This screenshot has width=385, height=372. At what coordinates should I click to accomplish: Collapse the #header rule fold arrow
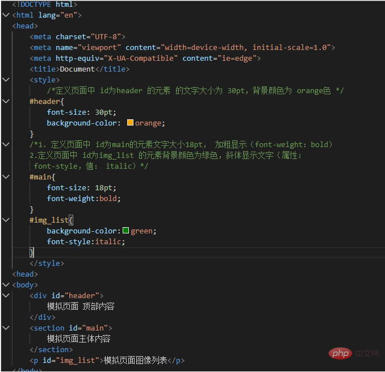[x=6, y=101]
